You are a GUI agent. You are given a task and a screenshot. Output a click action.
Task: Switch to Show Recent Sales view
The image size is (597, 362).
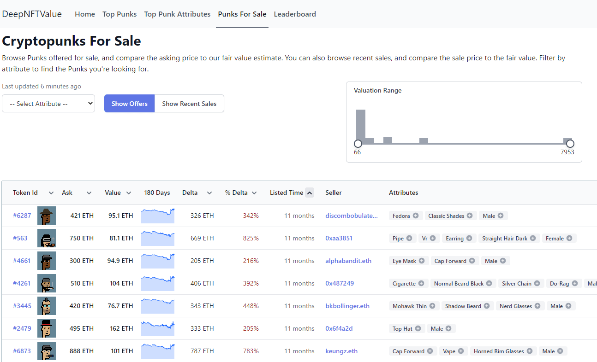click(189, 104)
